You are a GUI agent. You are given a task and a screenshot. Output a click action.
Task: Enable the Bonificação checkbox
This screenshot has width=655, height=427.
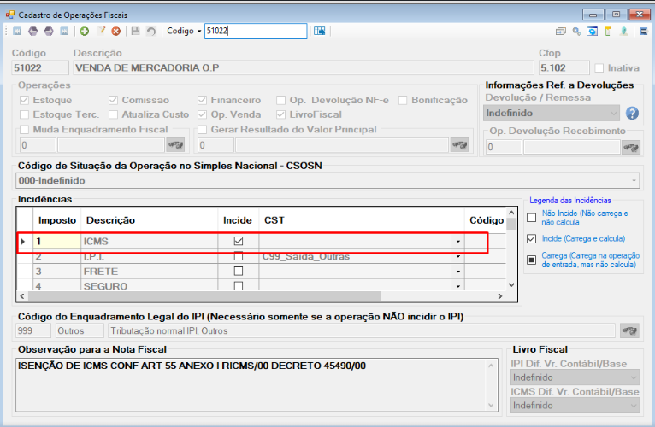[x=403, y=100]
